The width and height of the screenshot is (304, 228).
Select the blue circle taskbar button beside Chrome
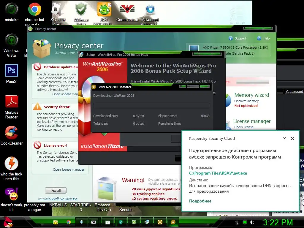[81, 222]
